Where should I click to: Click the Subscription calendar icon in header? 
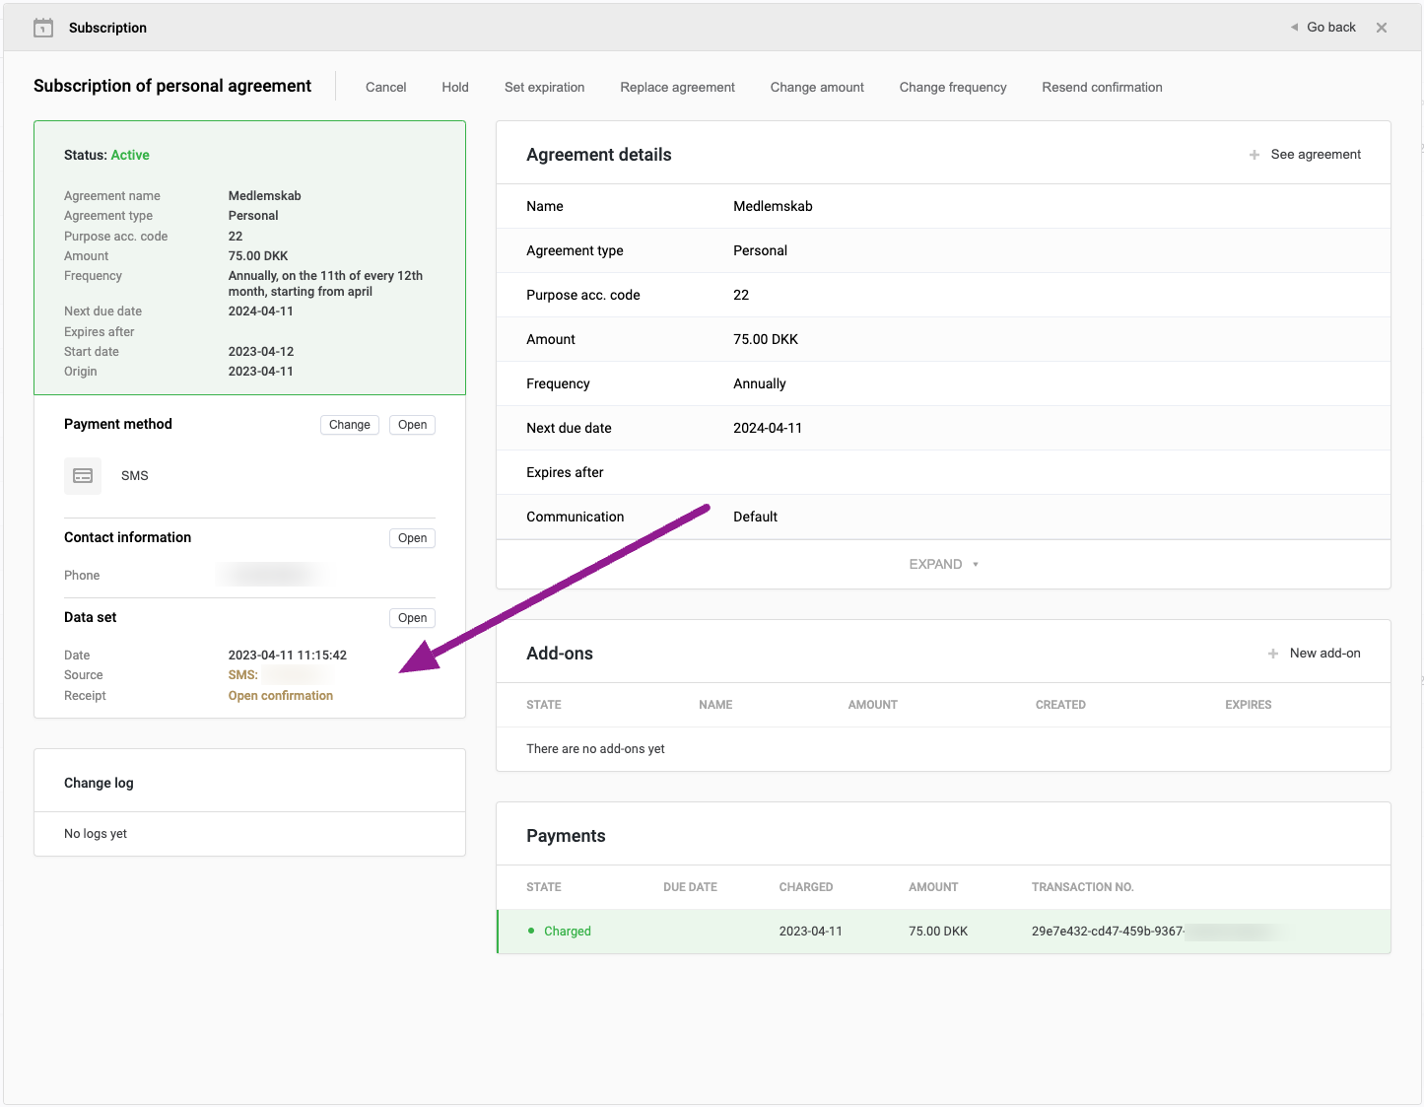pos(43,28)
